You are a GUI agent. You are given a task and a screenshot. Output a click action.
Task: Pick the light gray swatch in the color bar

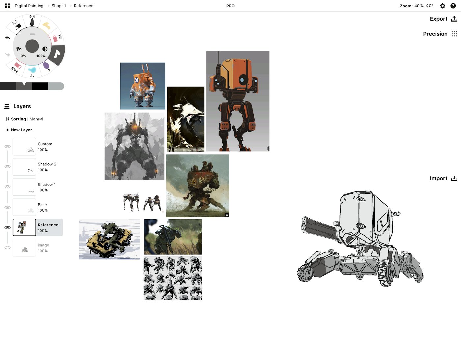point(56,86)
